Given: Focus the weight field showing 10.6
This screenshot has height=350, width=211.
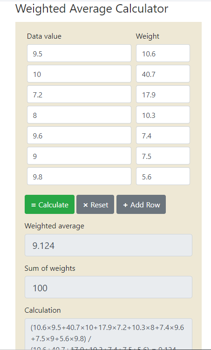Looking at the screenshot, I should pos(163,53).
